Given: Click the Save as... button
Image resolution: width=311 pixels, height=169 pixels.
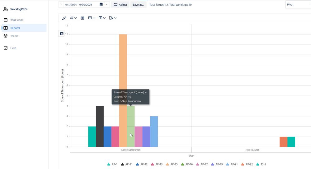Looking at the screenshot, I should (139, 5).
